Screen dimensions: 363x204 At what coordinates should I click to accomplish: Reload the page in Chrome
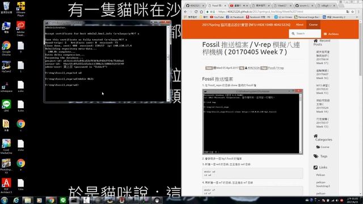tap(196, 11)
